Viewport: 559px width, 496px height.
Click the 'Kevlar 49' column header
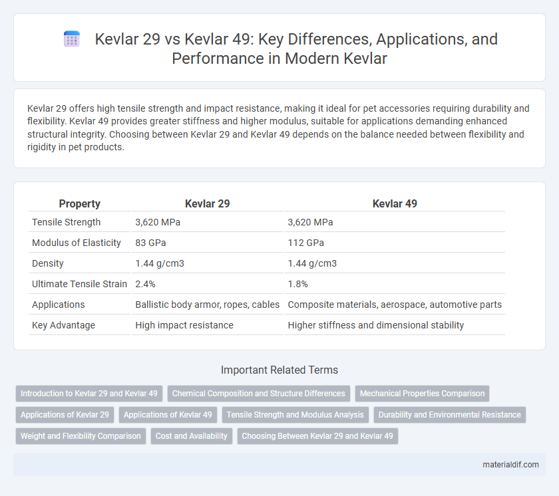click(395, 203)
